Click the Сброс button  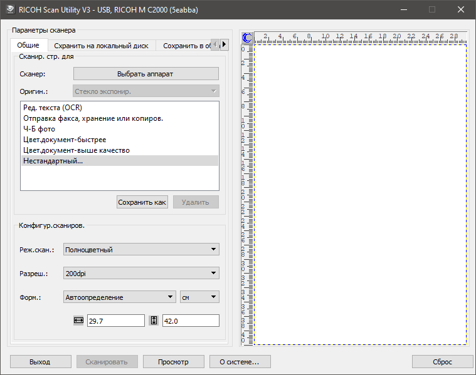click(x=442, y=362)
